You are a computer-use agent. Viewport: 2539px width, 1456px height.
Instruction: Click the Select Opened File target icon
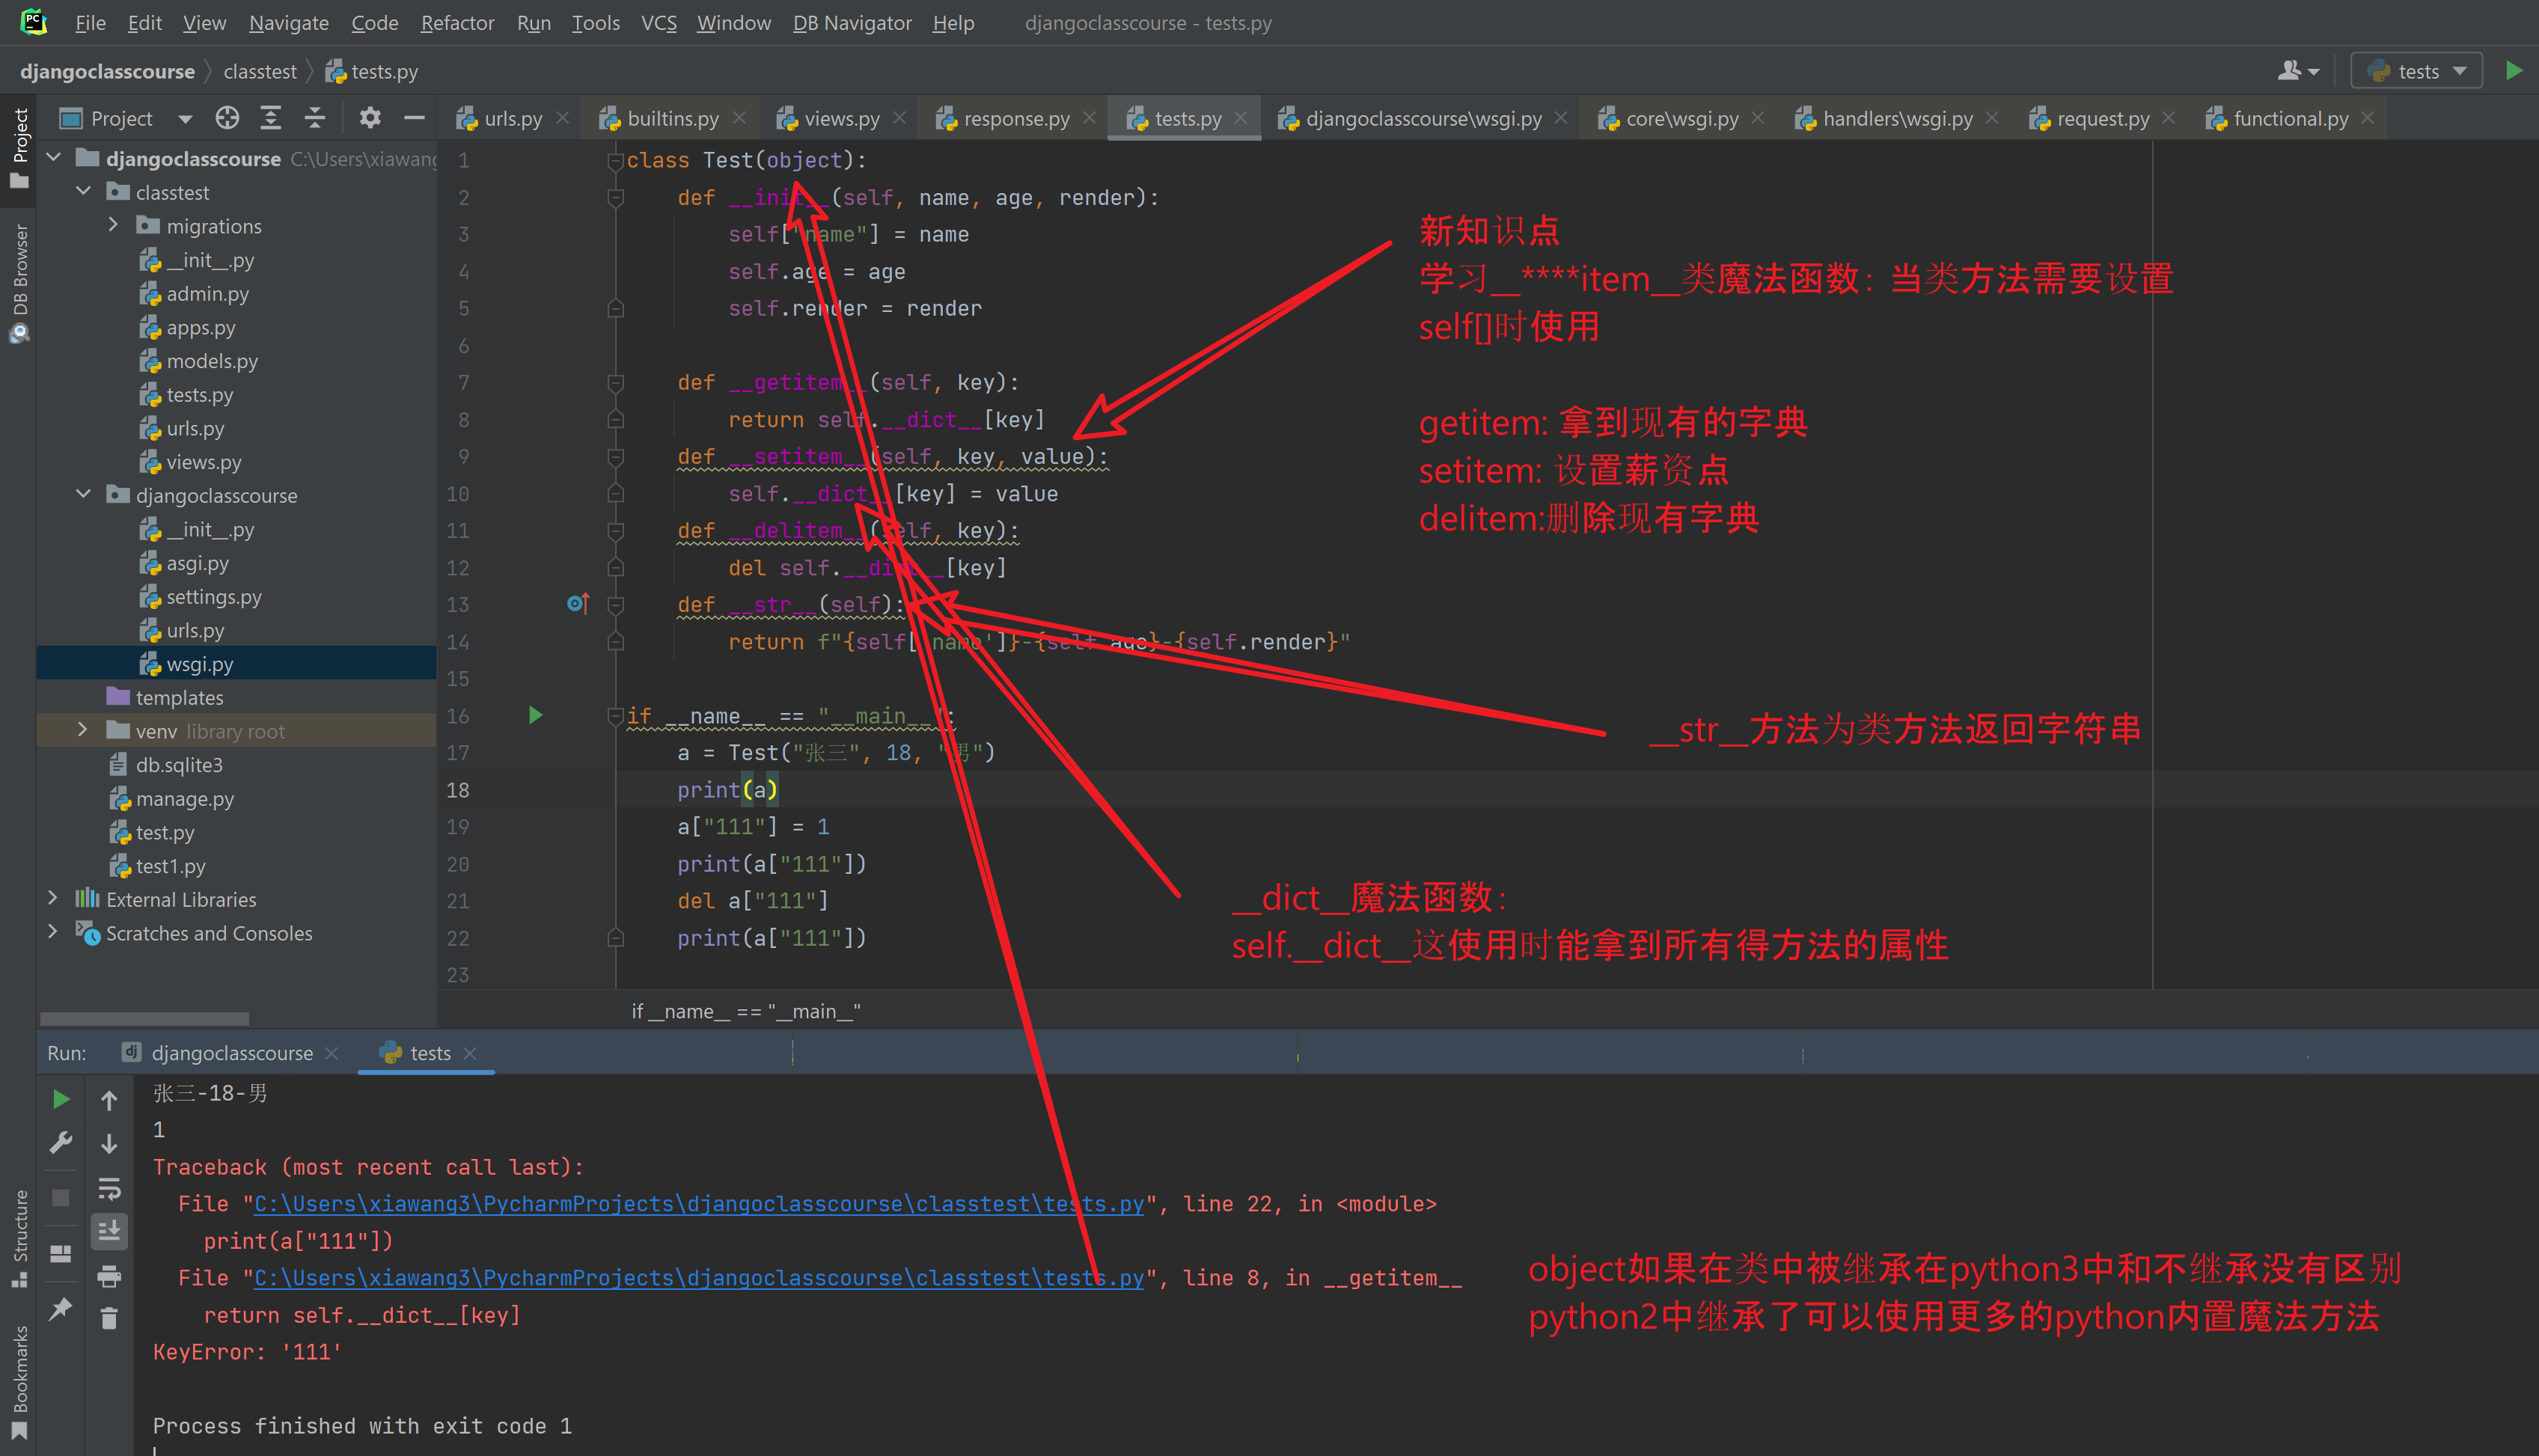tap(227, 118)
